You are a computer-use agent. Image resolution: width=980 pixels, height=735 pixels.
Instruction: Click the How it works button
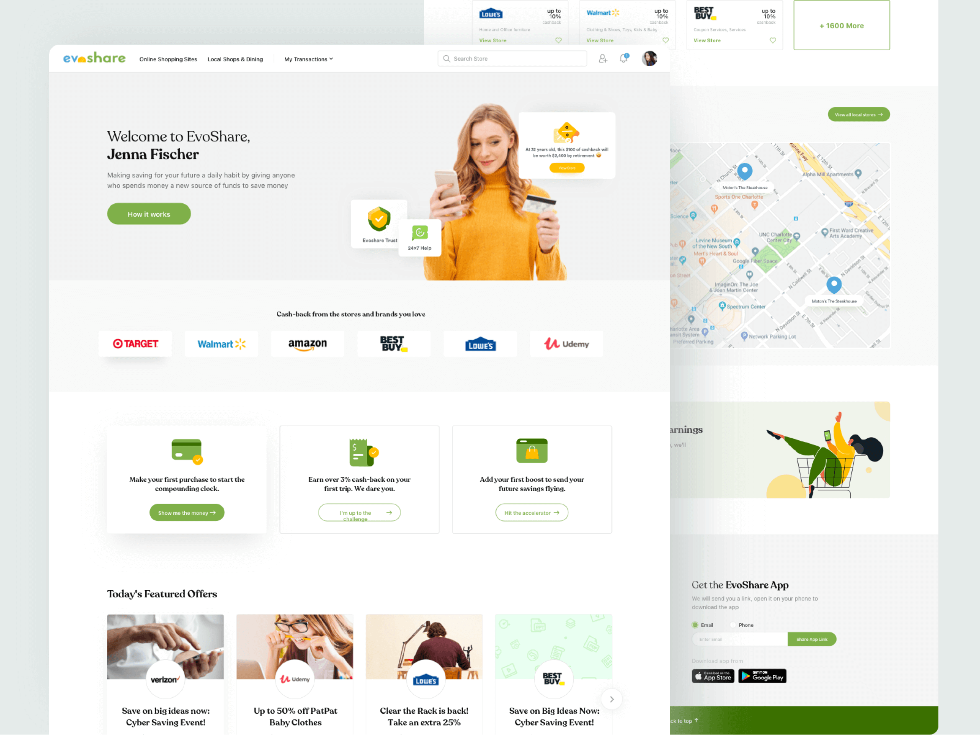pos(148,213)
